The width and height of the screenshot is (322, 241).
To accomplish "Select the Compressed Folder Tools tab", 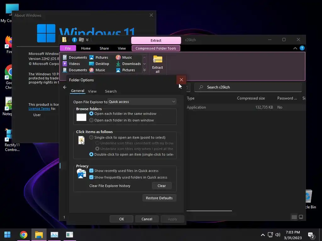I will coord(156,48).
